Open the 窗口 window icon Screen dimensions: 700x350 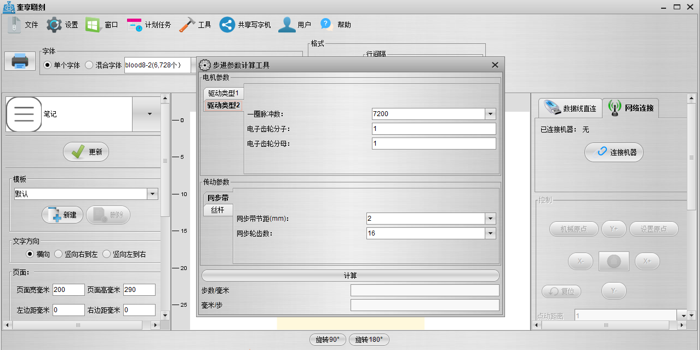[x=93, y=25]
